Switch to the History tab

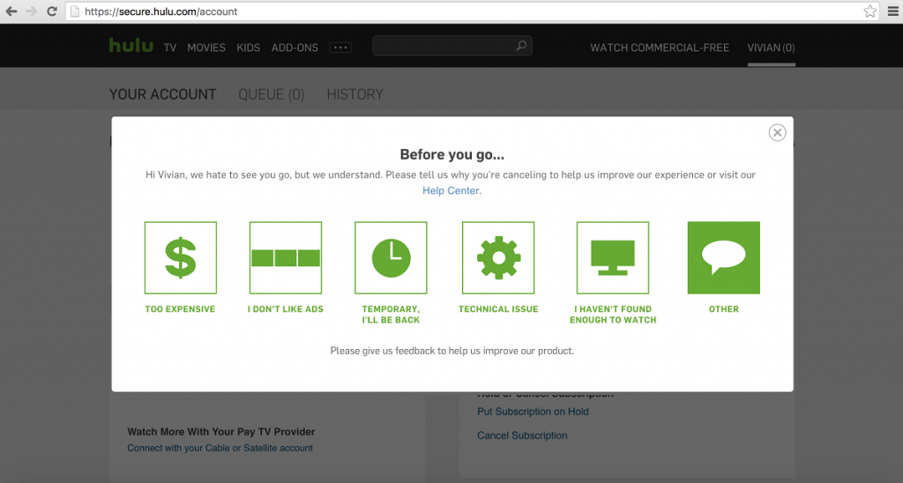tap(354, 94)
